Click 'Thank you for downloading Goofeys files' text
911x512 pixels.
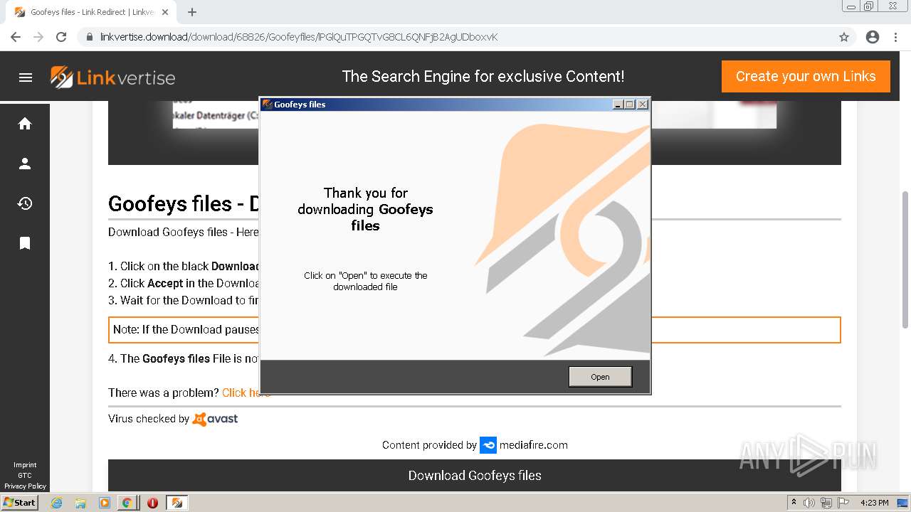365,209
